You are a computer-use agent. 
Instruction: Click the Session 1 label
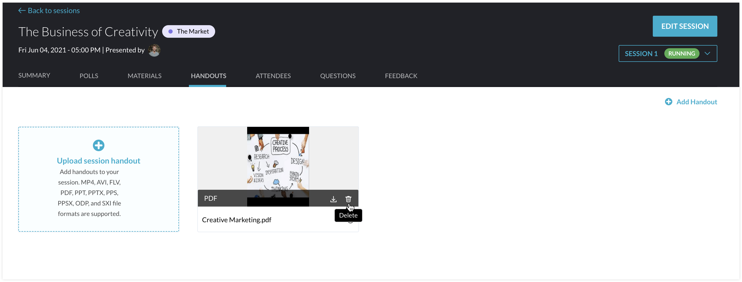coord(641,53)
